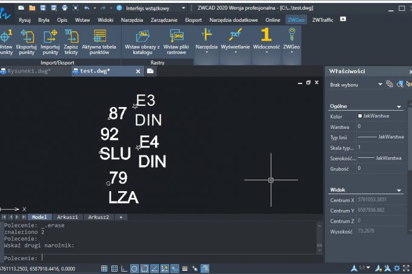Go to first layout tab arrow
Image resolution: width=412 pixels, height=274 pixels.
tap(4, 217)
